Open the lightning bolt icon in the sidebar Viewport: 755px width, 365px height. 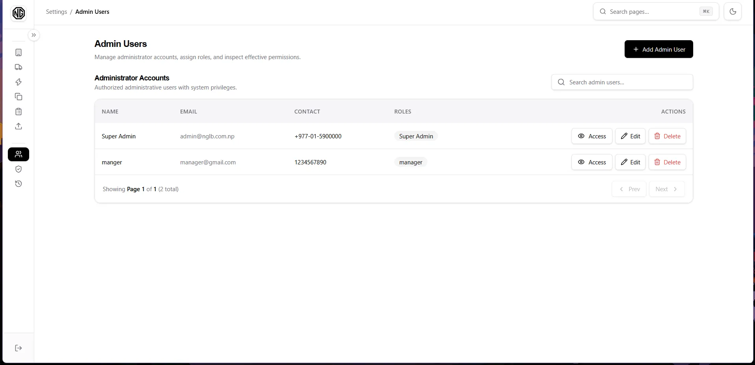(19, 82)
